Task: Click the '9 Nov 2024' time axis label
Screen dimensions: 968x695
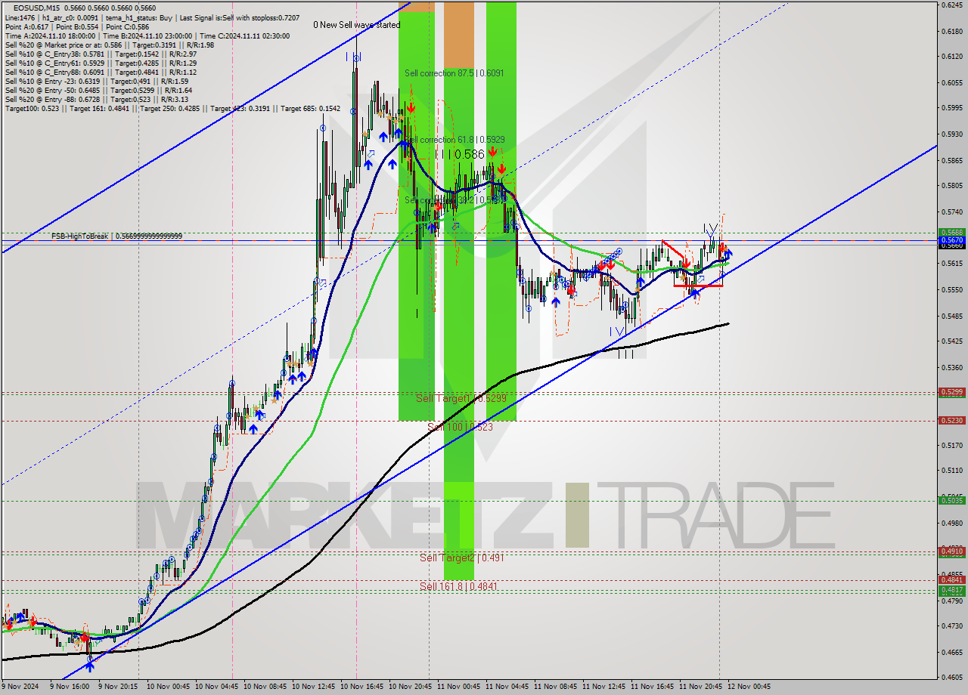Action: [19, 687]
